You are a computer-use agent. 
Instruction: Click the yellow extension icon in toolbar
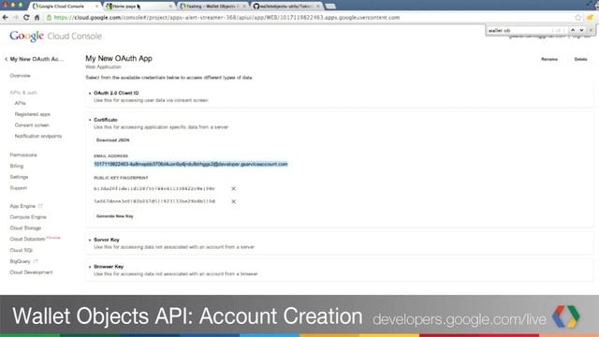(591, 18)
